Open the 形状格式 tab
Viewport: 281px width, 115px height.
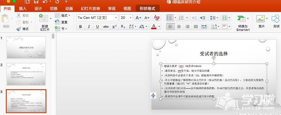pos(147,9)
